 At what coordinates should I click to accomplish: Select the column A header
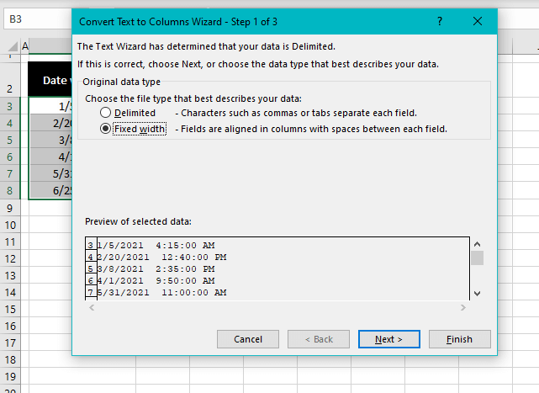(24, 45)
